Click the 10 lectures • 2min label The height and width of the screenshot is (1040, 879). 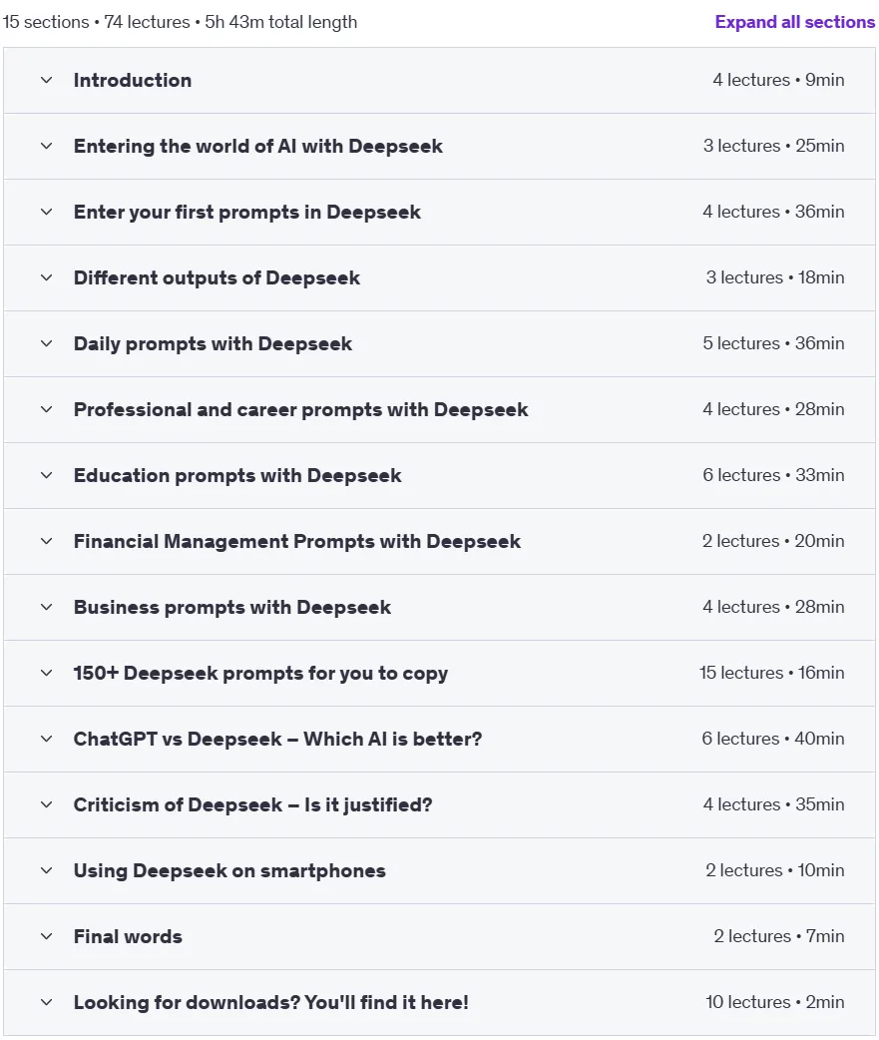click(775, 1001)
